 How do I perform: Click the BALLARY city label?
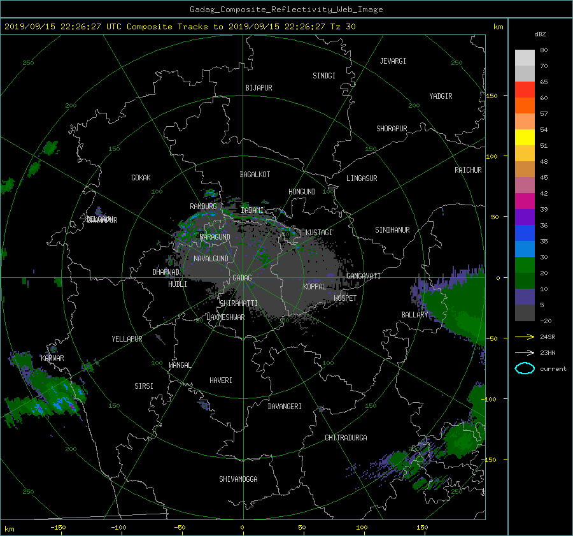coord(414,315)
